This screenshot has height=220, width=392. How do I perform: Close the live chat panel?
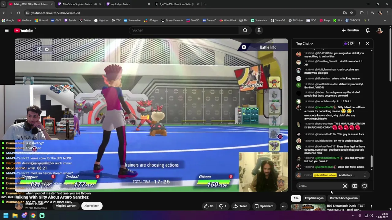pyautogui.click(x=367, y=44)
